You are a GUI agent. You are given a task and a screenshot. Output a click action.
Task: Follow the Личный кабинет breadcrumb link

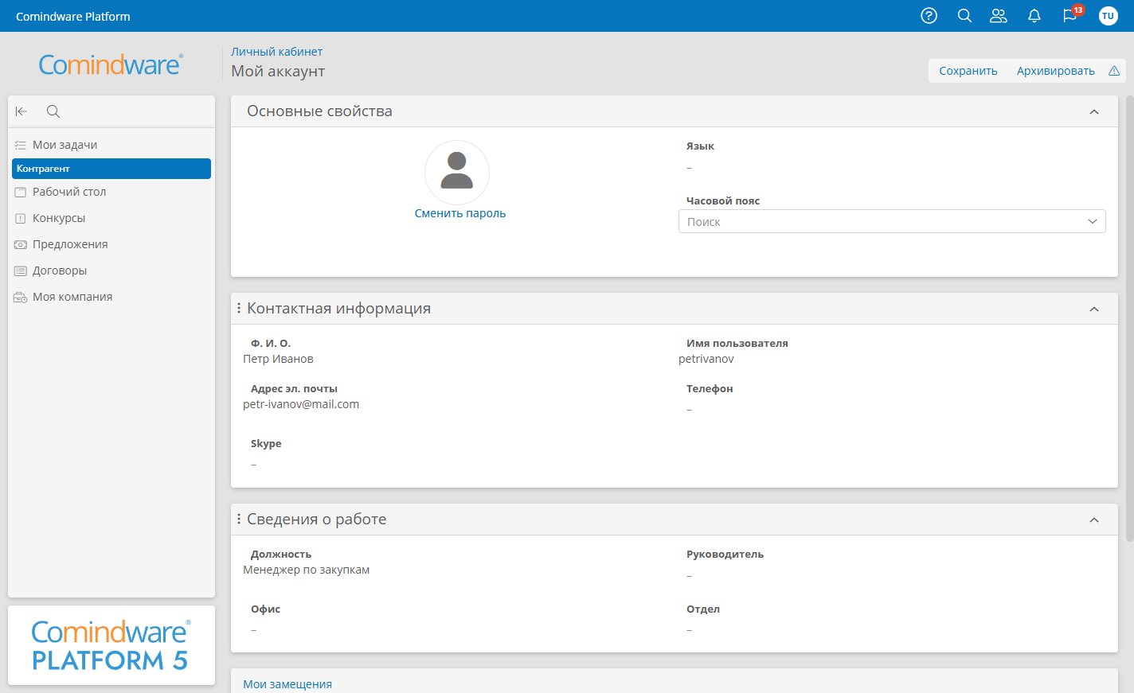(x=276, y=52)
